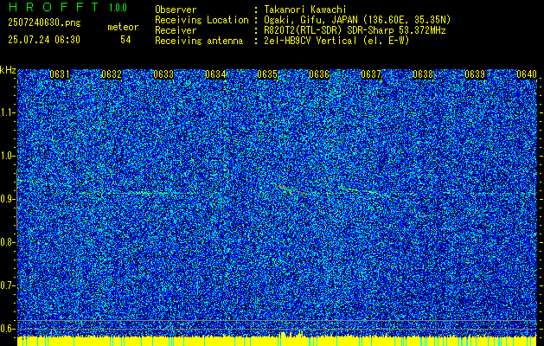Image resolution: width=544 pixels, height=346 pixels.
Task: Click the meteor label
Action: coord(123,27)
